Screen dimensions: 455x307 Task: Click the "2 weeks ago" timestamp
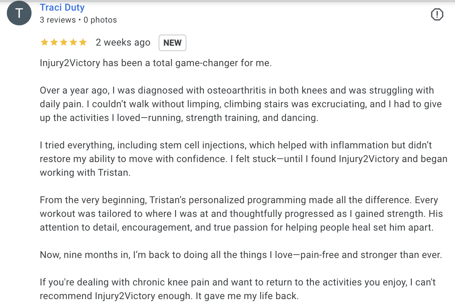pyautogui.click(x=123, y=42)
